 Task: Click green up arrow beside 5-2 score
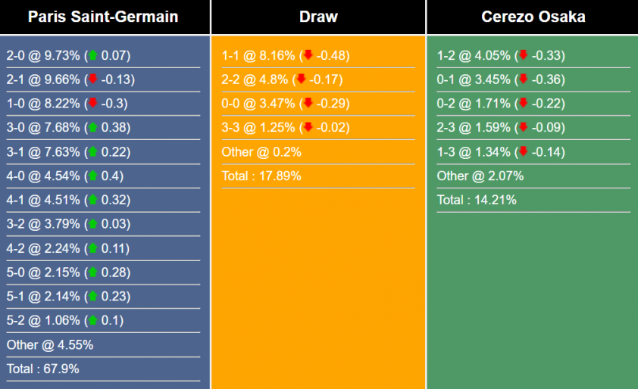93,321
